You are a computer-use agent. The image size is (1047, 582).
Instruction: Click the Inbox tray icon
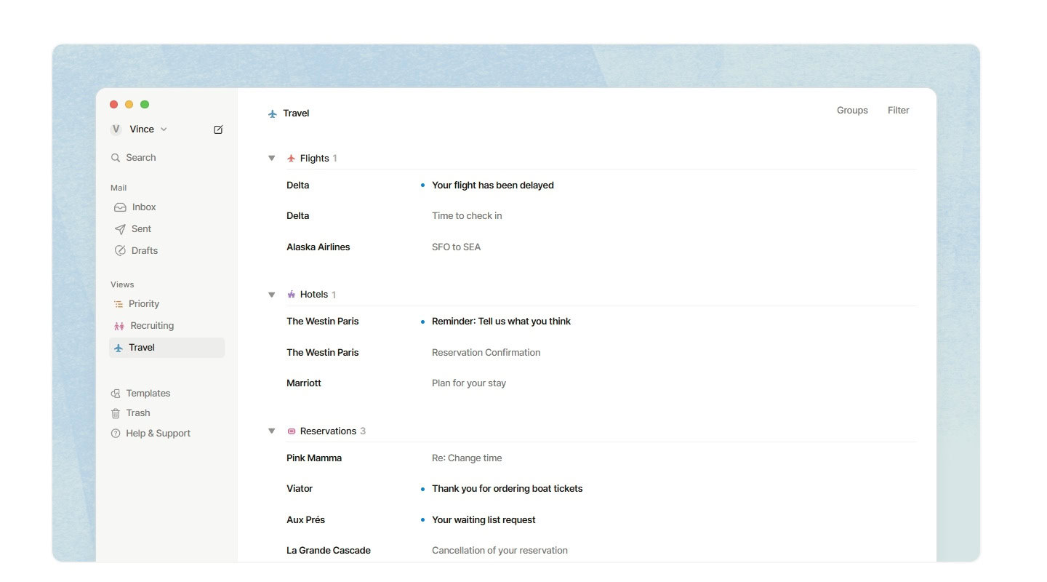(x=120, y=207)
